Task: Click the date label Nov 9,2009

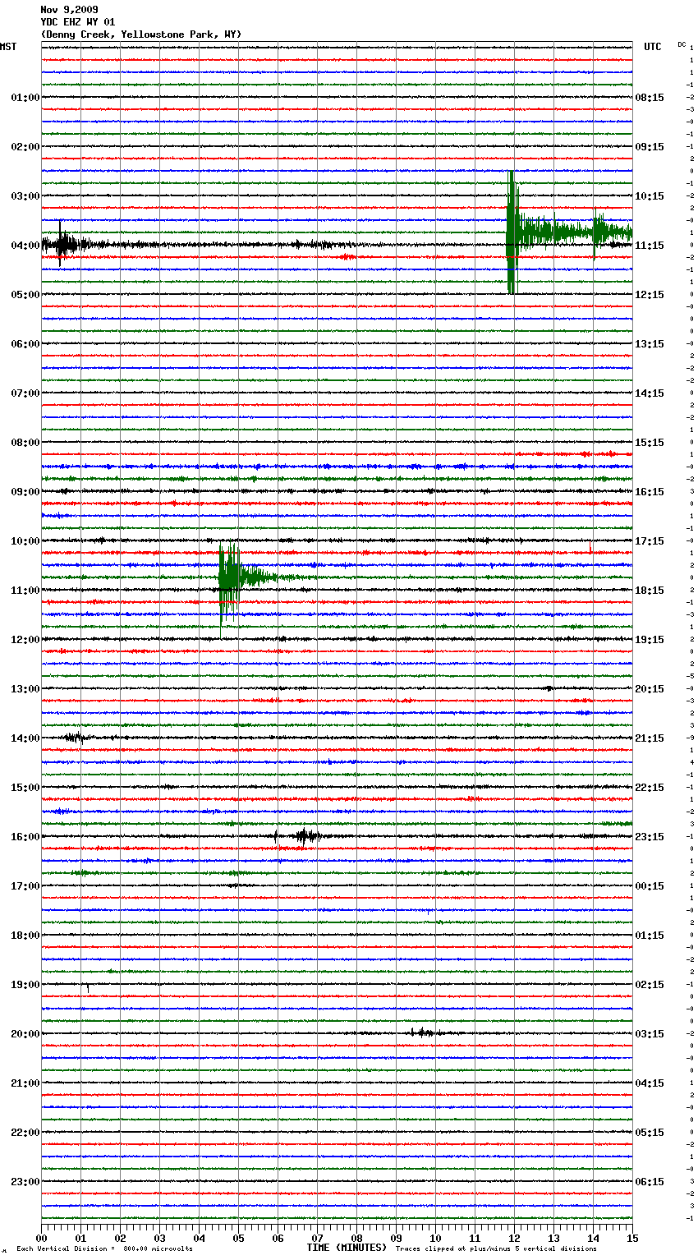Action: coord(69,10)
